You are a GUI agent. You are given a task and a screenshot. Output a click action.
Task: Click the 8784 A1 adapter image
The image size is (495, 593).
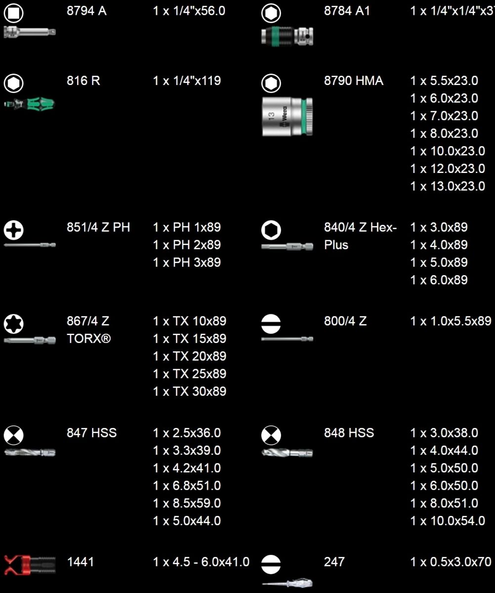[287, 36]
